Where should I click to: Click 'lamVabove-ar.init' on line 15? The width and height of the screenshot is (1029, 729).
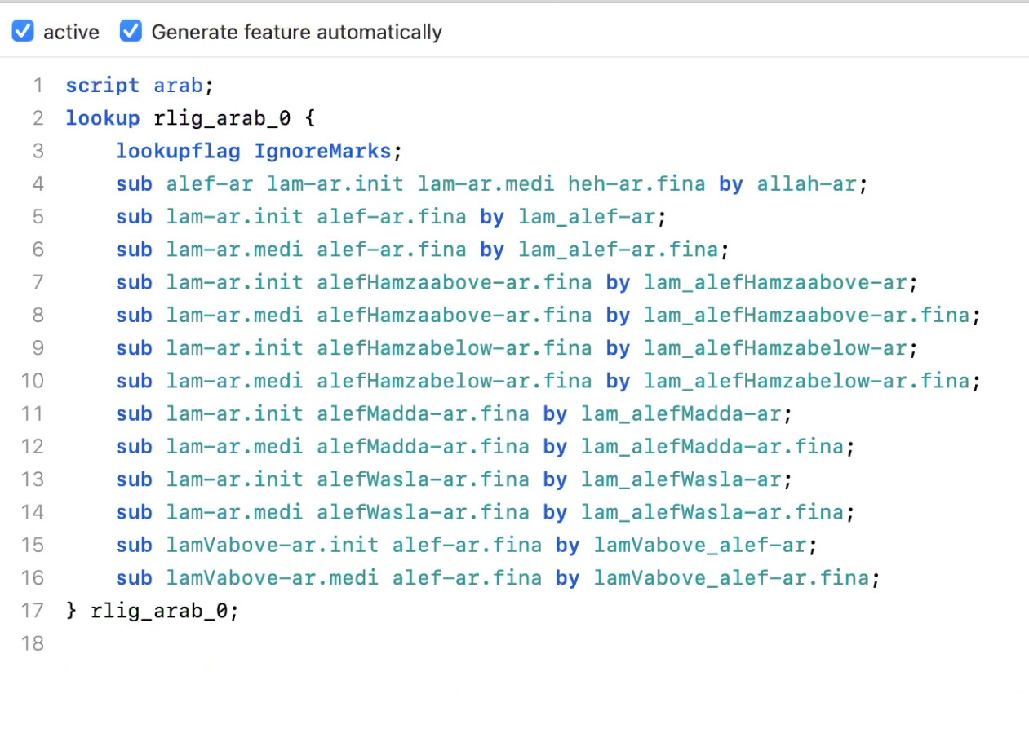[273, 545]
